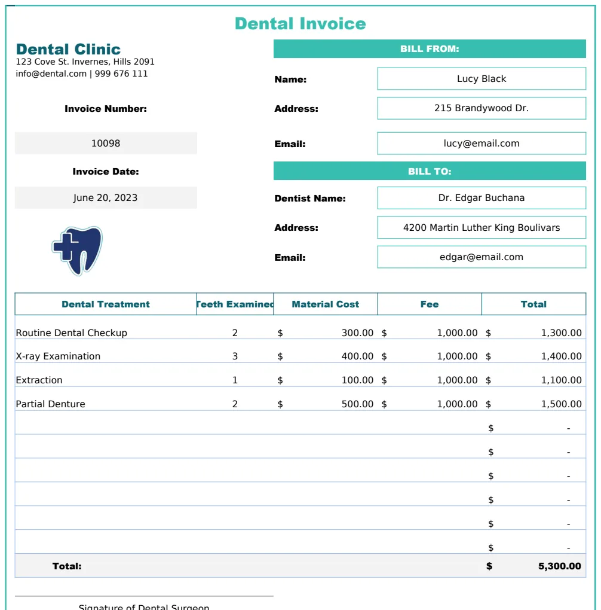Select the Material Cost column header
Viewport: 601px width, 610px height.
point(326,304)
